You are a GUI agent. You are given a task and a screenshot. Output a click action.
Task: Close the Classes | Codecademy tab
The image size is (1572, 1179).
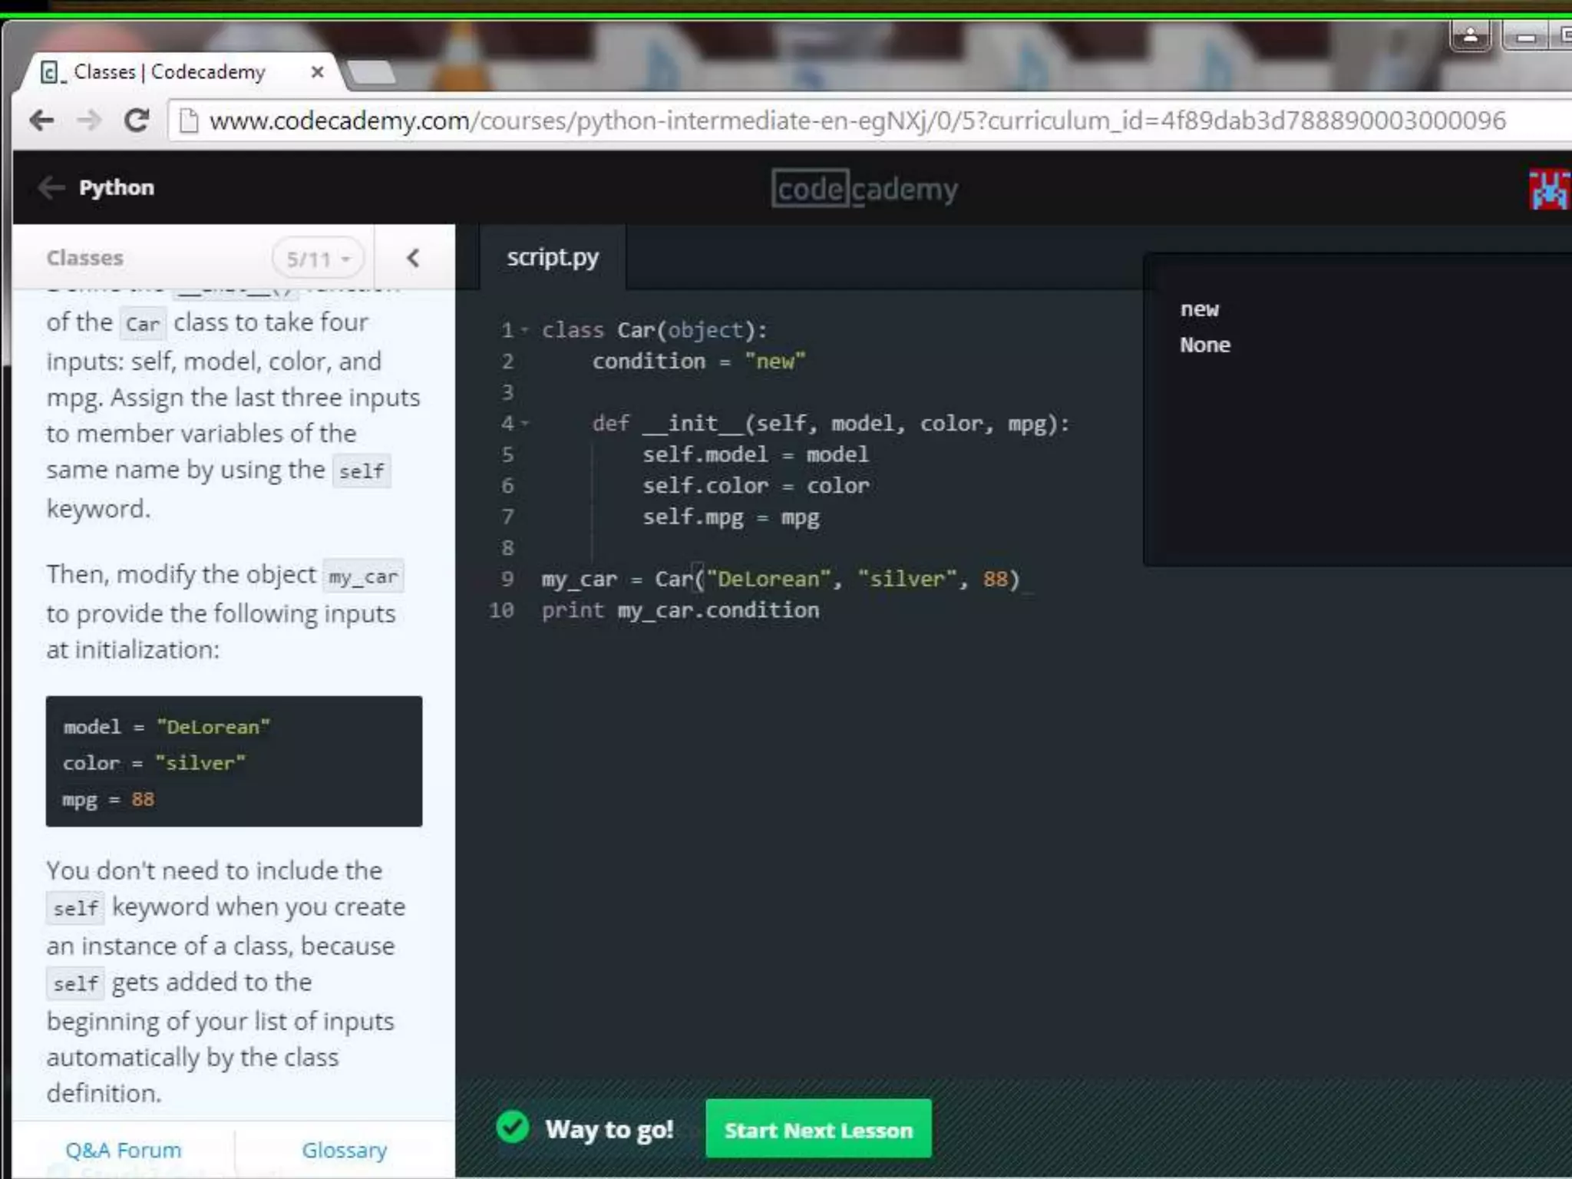click(x=317, y=72)
